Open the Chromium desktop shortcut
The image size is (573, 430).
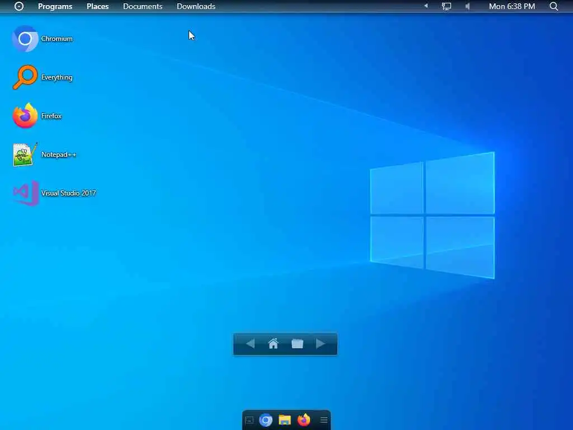click(x=25, y=39)
